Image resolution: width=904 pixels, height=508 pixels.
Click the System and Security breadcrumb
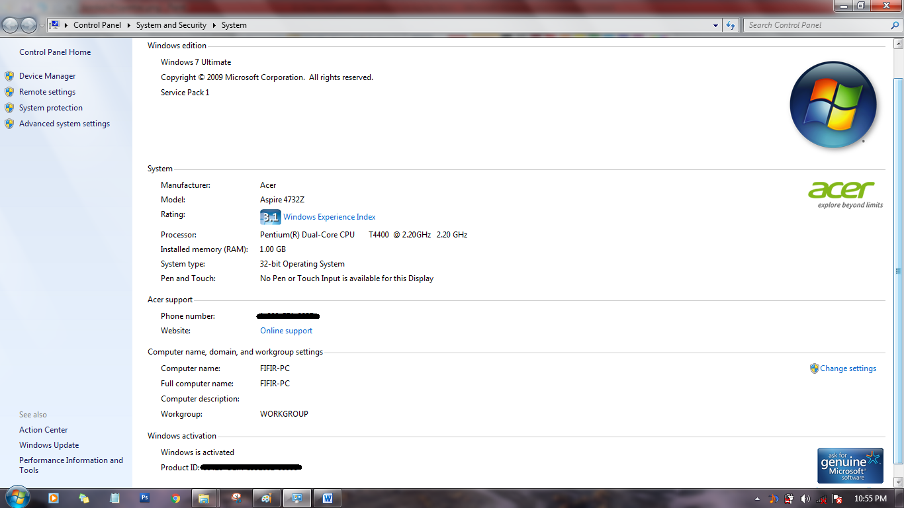point(171,25)
